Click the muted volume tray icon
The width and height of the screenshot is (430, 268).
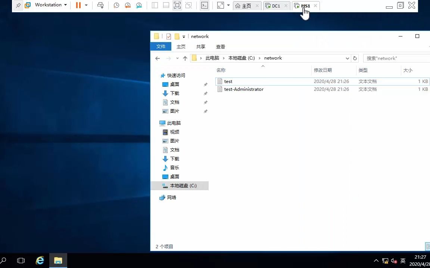tap(394, 261)
